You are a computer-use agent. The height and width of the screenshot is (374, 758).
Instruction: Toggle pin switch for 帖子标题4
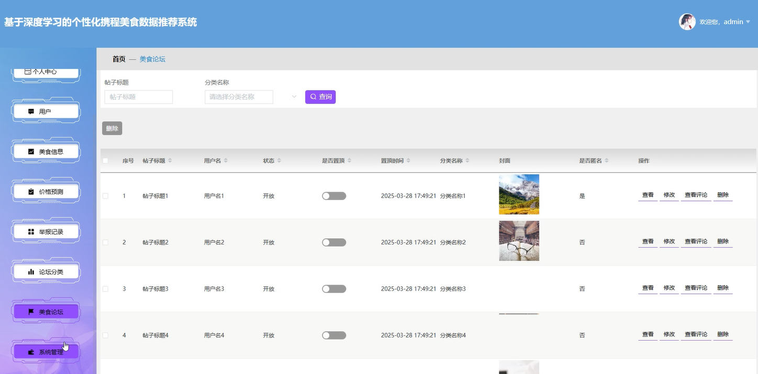tap(334, 335)
